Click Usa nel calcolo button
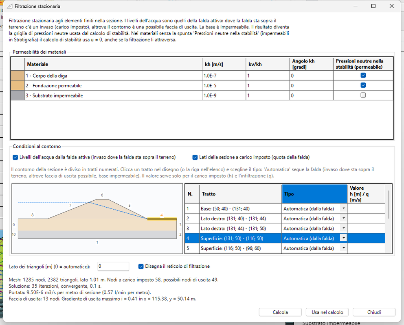This screenshot has width=404, height=325. 327,312
